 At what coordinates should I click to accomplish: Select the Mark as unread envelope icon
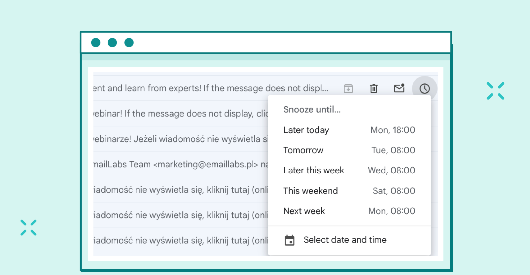pos(399,88)
